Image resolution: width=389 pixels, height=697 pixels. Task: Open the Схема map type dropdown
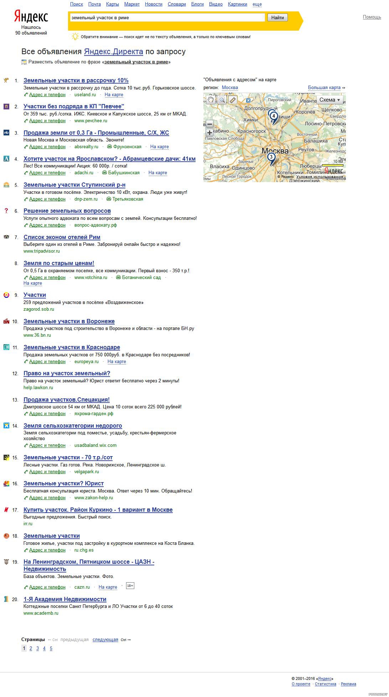[330, 100]
